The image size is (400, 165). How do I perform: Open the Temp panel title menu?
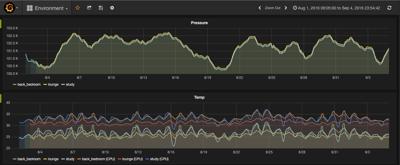(x=199, y=97)
